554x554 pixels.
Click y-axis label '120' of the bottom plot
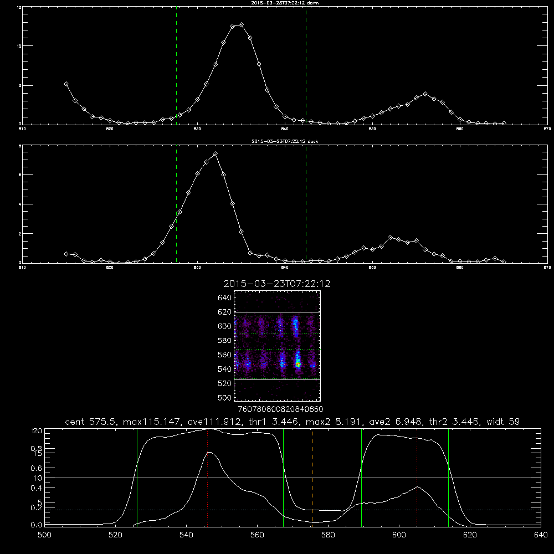click(37, 431)
